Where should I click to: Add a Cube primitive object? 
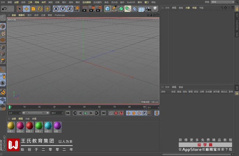(108, 9)
